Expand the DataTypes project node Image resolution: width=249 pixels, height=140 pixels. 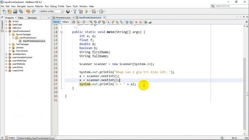(6, 24)
